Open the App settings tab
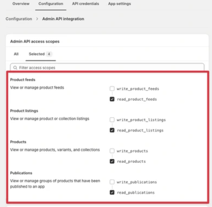The height and width of the screenshot is (207, 212). click(119, 4)
